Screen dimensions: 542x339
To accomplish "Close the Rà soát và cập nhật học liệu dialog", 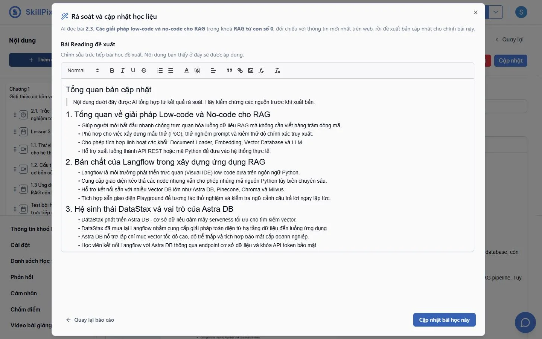I will pos(476,12).
